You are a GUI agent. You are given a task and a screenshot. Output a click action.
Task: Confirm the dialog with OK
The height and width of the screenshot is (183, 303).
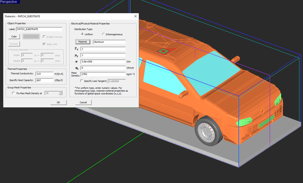[58, 102]
